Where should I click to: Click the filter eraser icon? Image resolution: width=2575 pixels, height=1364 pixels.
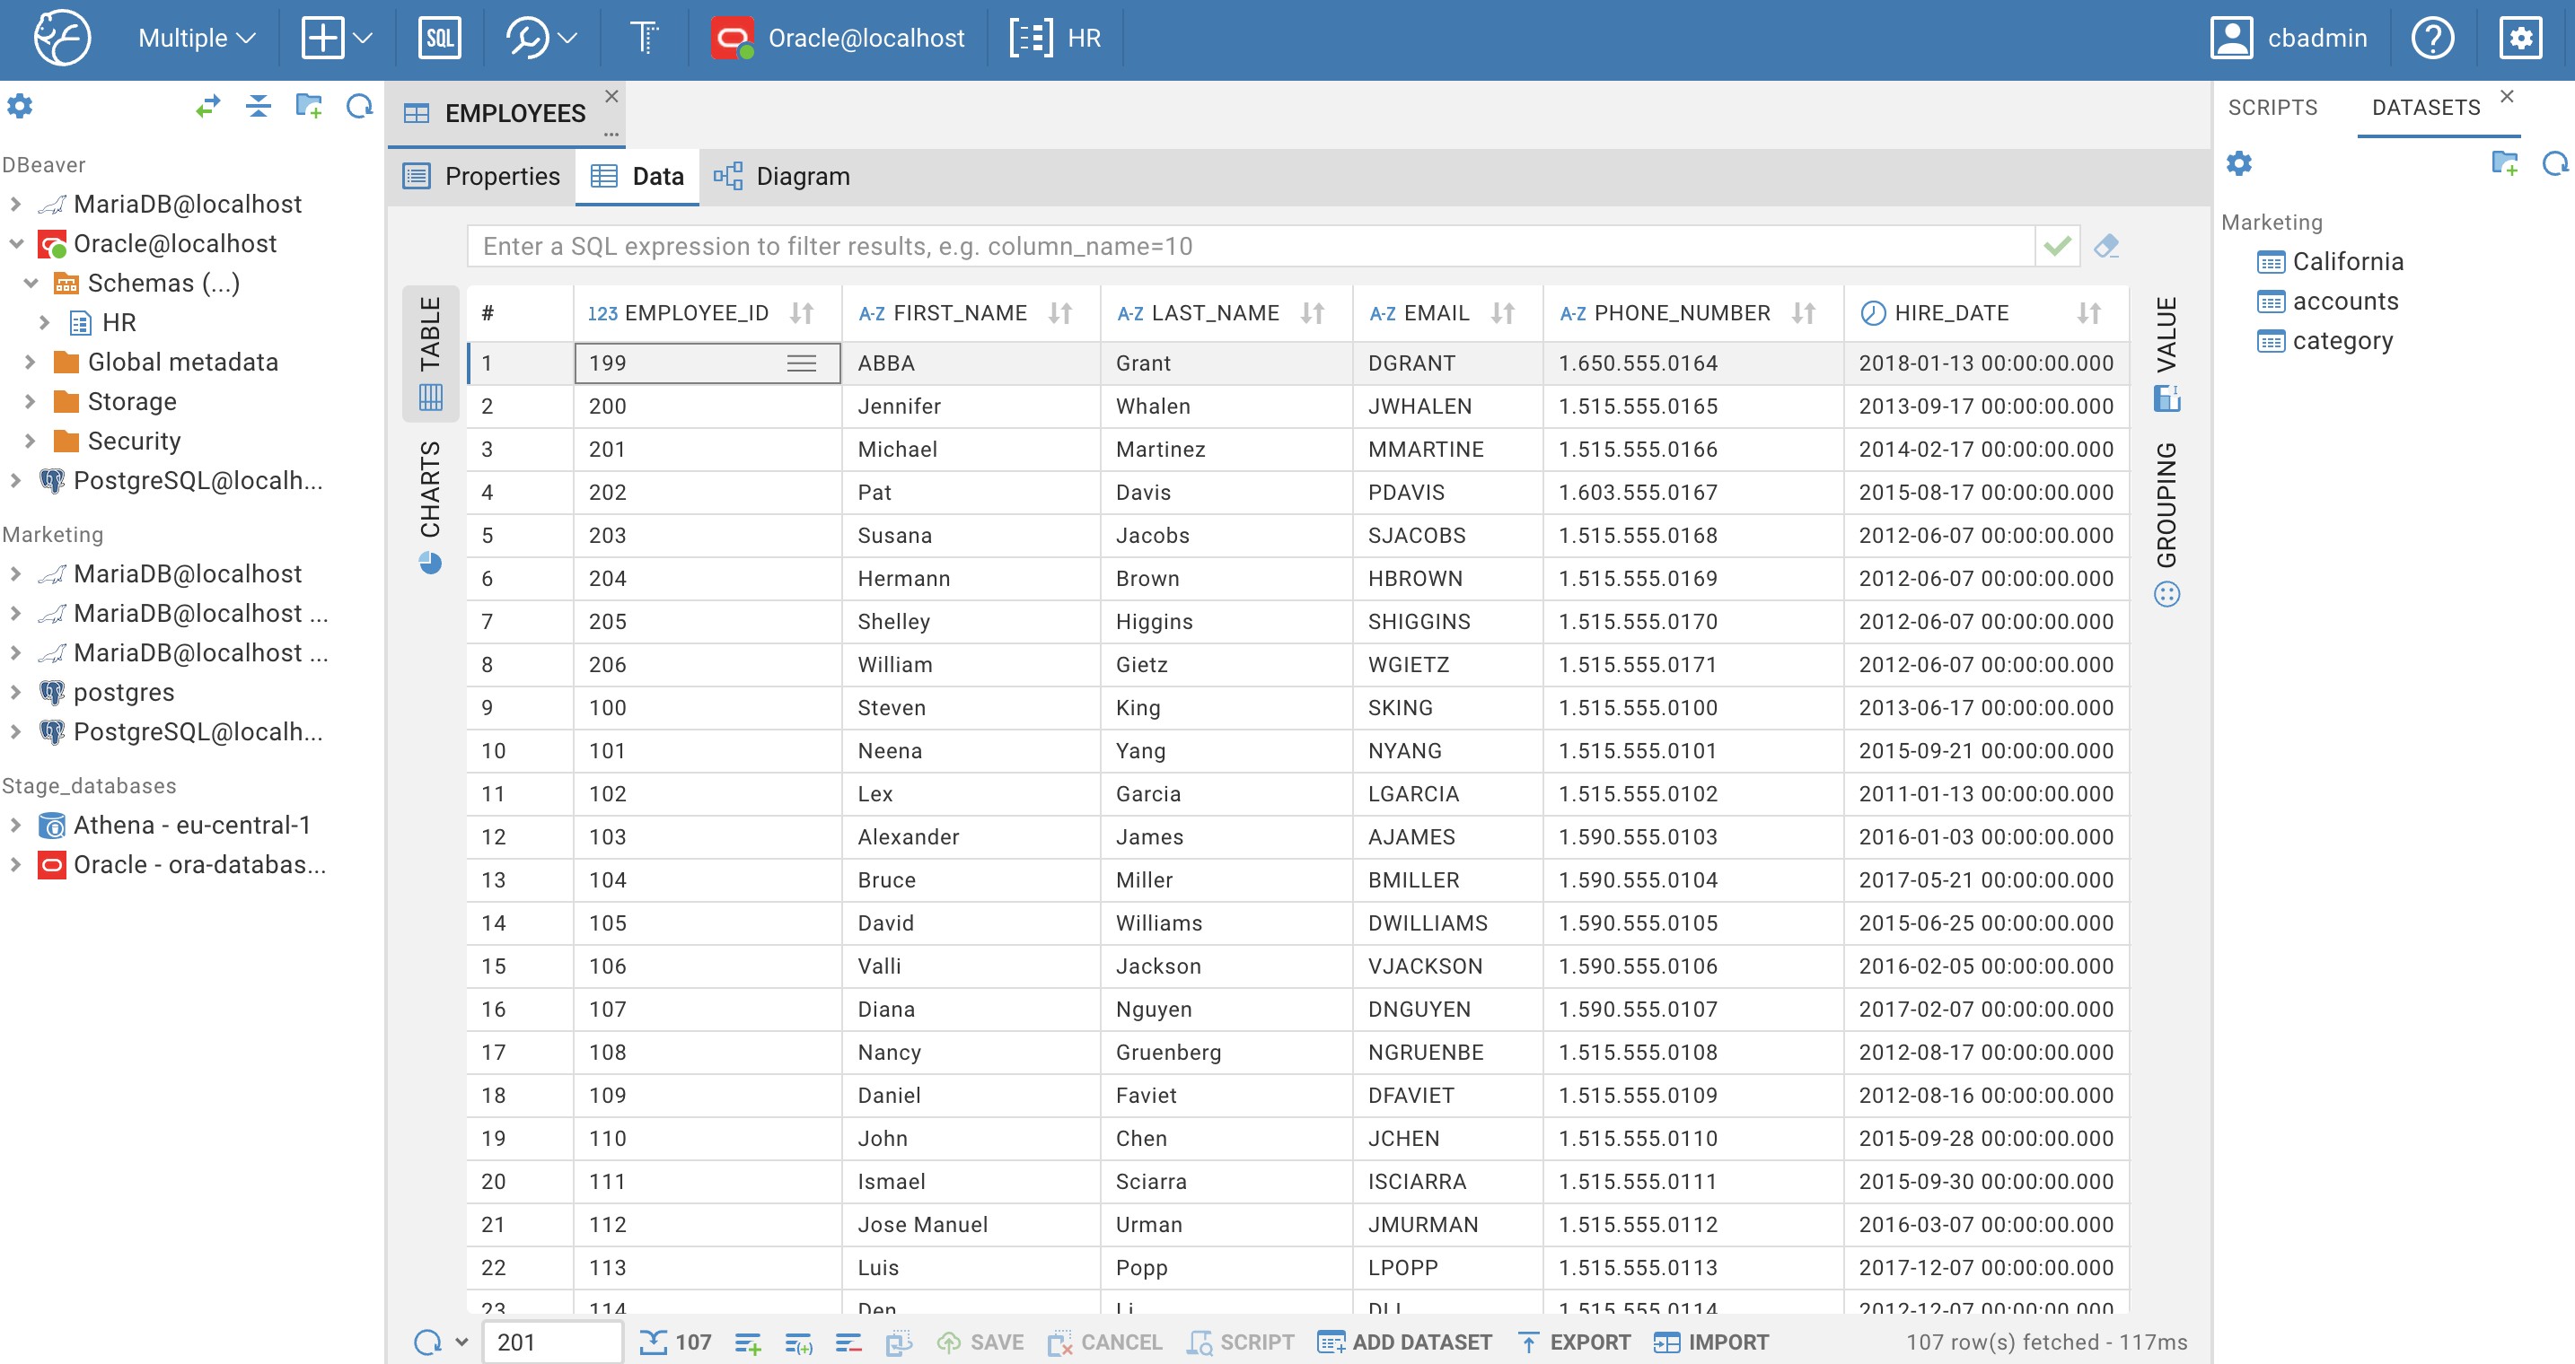click(x=2106, y=246)
